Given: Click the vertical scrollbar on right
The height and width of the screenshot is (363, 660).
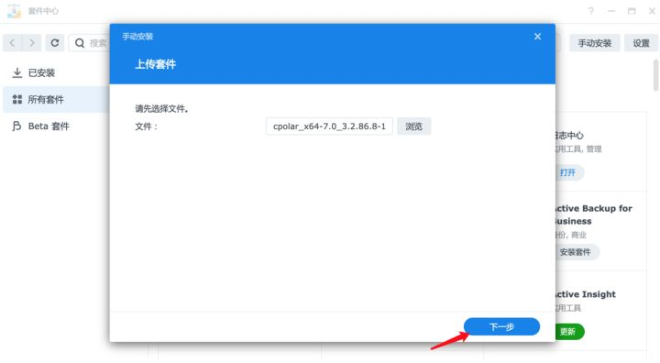Looking at the screenshot, I should tap(655, 75).
